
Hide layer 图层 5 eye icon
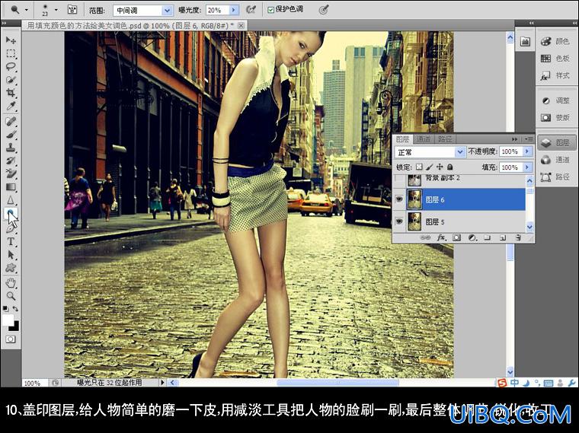pyautogui.click(x=399, y=221)
